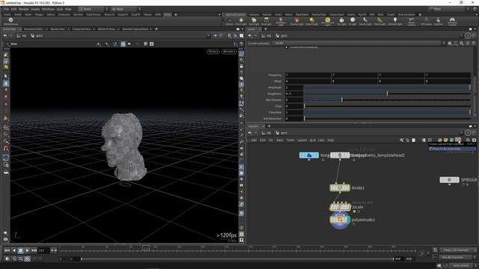Select the zscale node
The height and width of the screenshot is (269, 479).
click(x=340, y=207)
